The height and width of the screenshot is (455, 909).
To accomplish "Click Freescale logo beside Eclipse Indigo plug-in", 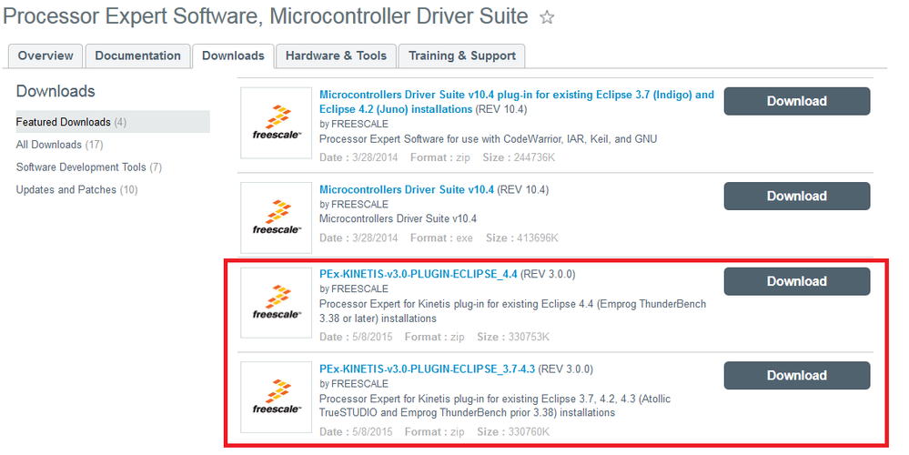I will 276,123.
